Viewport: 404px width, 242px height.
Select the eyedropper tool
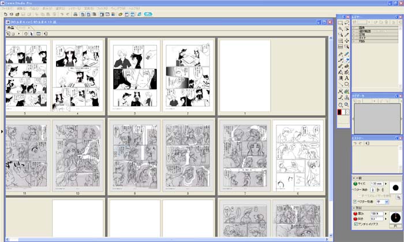coord(346,34)
